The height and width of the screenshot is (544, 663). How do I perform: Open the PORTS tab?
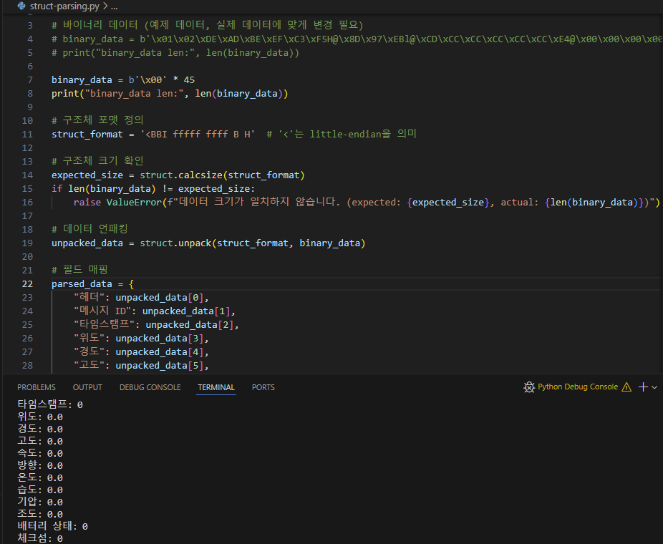263,387
